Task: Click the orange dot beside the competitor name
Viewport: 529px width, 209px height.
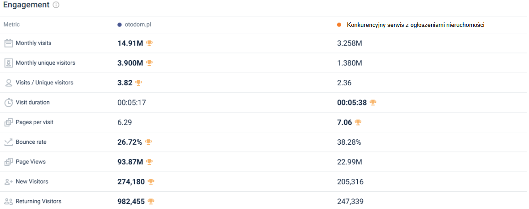Action: tap(339, 25)
